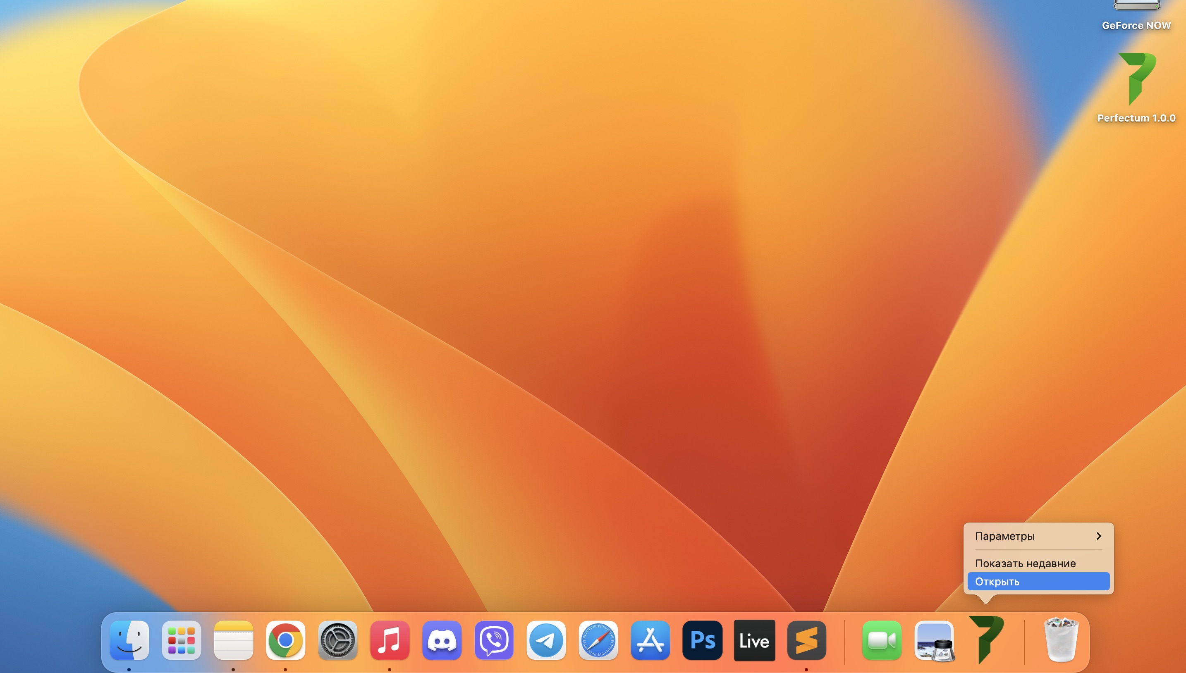Open Discord from the dock
The image size is (1186, 673).
click(x=442, y=640)
